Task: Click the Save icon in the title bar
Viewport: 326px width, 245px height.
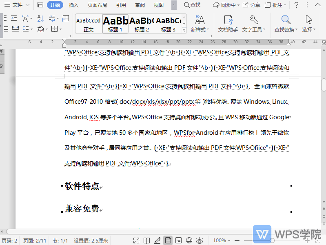Action: (40, 5)
